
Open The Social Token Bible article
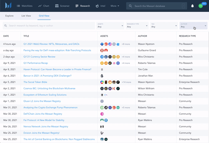[x=35, y=82]
